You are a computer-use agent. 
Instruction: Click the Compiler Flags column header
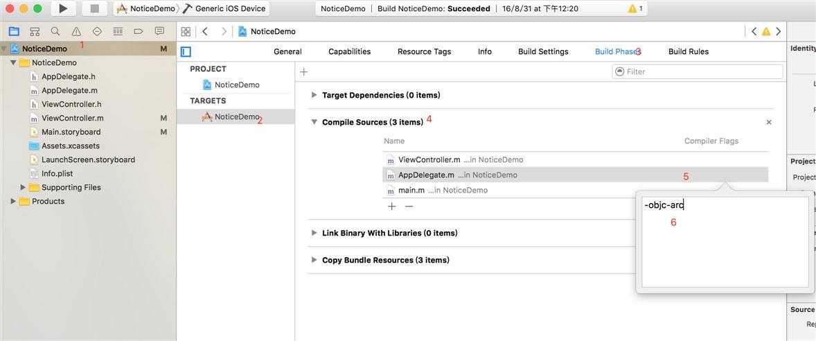coord(711,141)
